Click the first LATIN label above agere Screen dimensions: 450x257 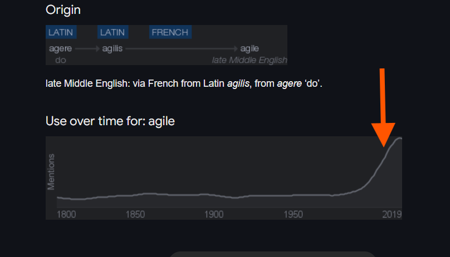[x=60, y=32]
